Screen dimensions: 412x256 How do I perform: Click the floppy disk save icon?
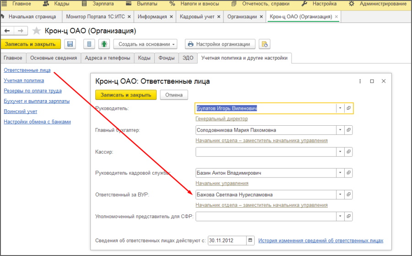coord(70,44)
